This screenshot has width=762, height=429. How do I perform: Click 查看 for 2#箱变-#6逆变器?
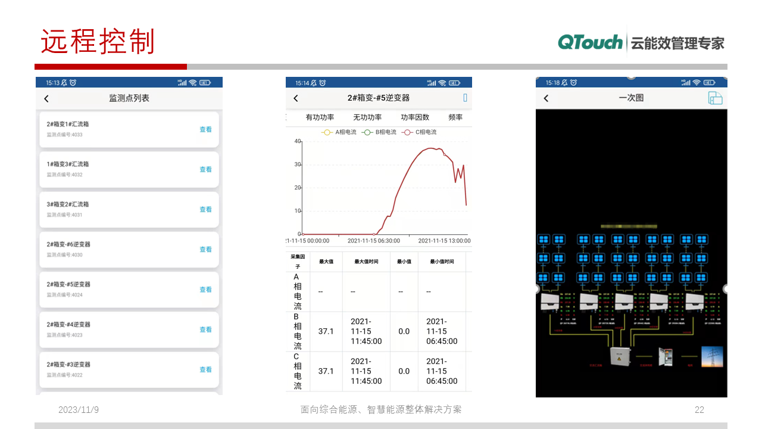tap(205, 250)
